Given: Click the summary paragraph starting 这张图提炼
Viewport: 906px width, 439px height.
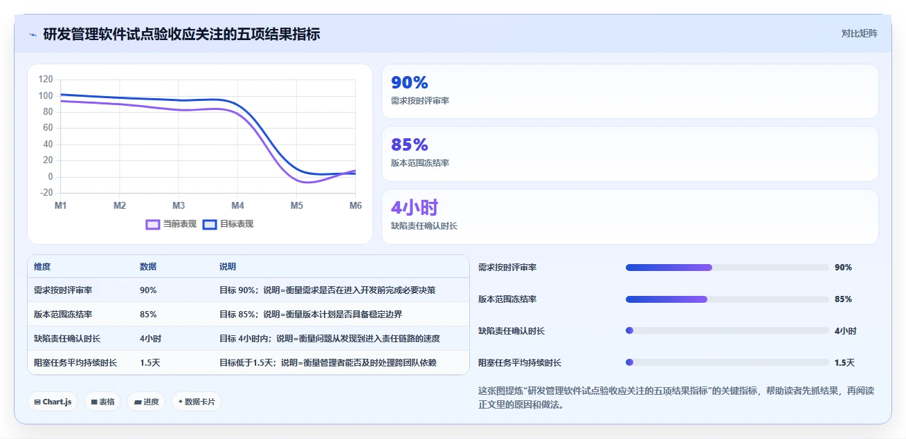Looking at the screenshot, I should [x=676, y=398].
